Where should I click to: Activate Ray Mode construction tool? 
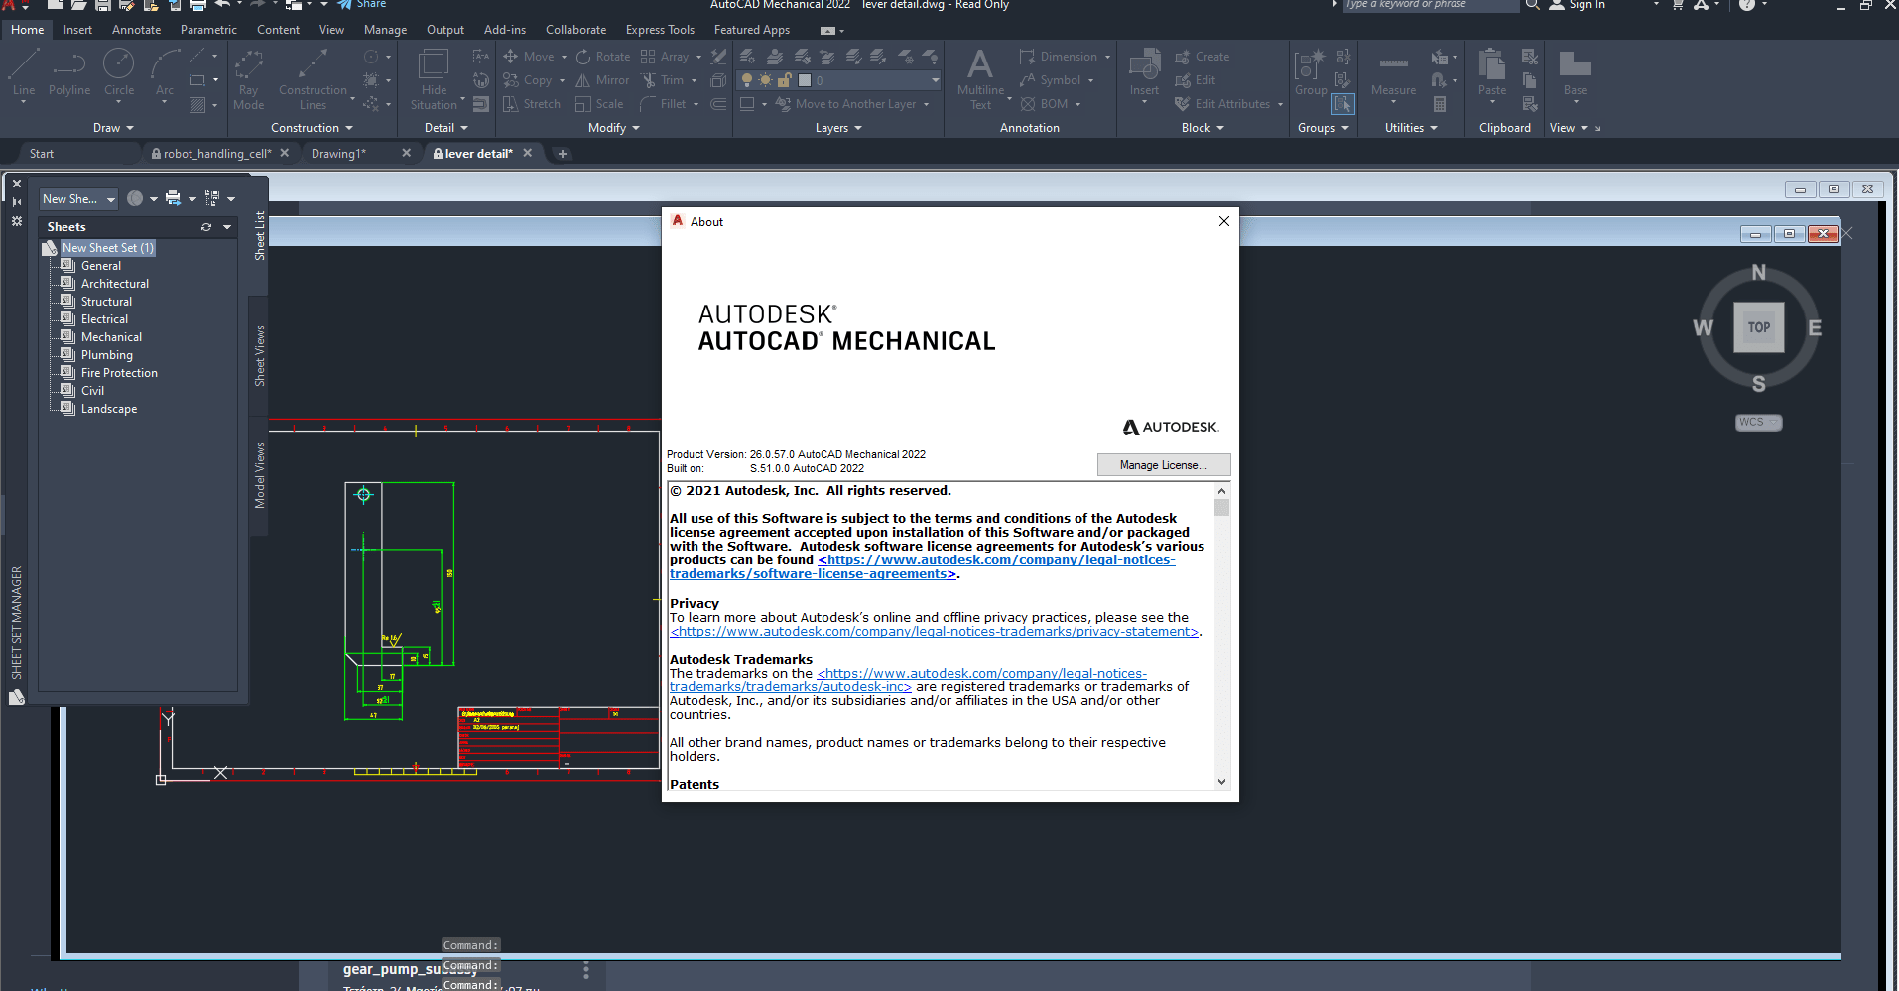[248, 79]
